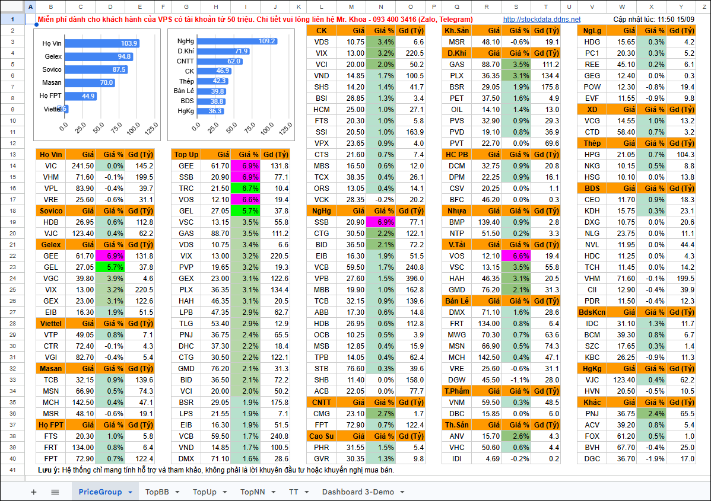Click the green 6.7% cell for TRC
The height and width of the screenshot is (501, 711).
(245, 189)
